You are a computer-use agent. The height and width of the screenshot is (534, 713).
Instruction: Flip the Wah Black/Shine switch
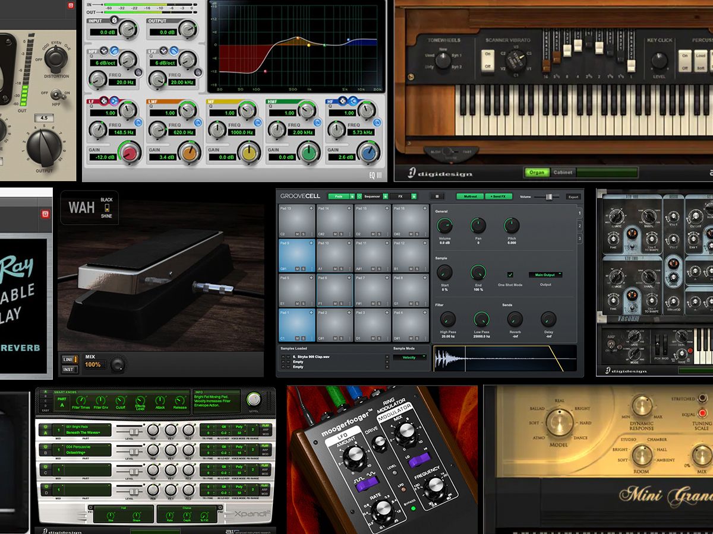(108, 208)
